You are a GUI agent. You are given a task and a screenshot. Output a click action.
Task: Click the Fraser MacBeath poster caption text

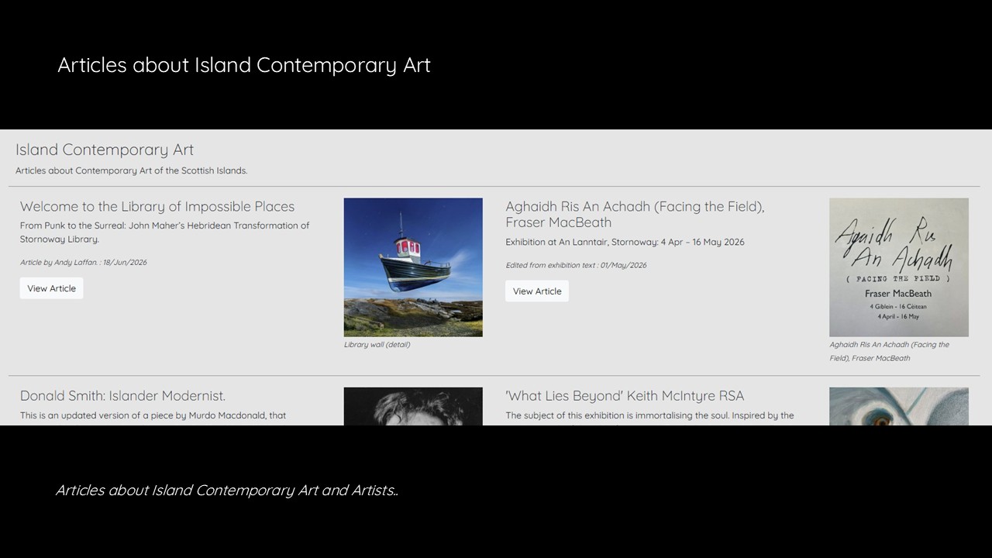[x=889, y=351]
